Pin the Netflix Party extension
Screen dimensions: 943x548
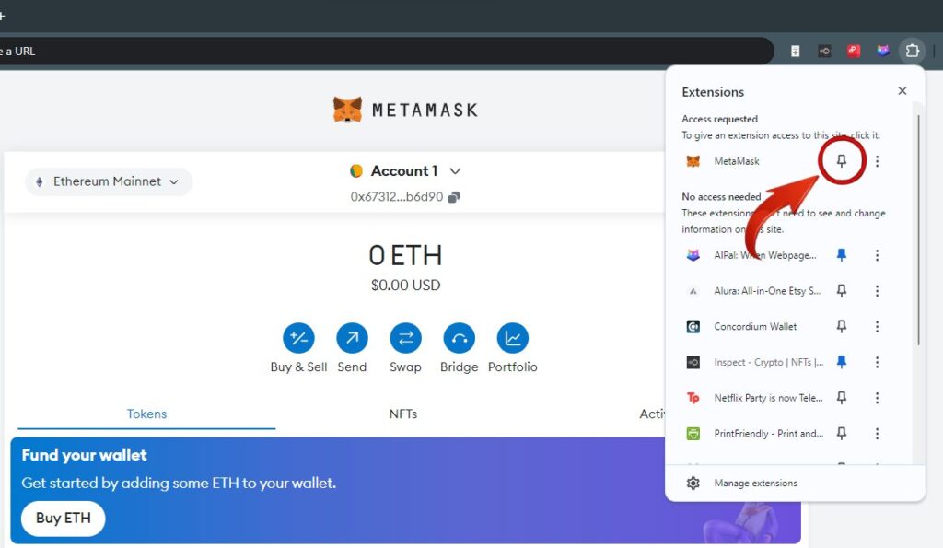coord(842,398)
